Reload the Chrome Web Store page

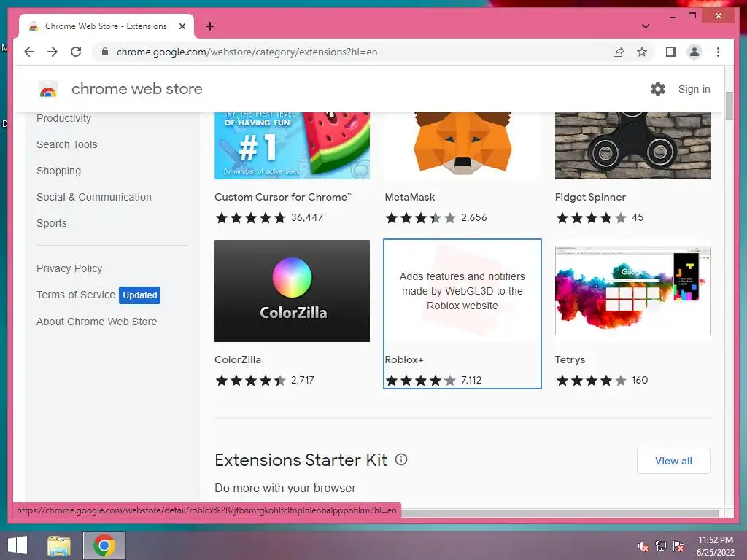pyautogui.click(x=76, y=52)
